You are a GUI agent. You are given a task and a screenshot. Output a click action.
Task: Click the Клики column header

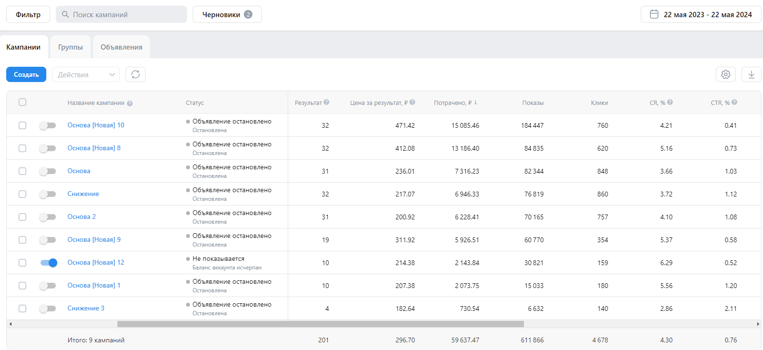[x=599, y=103]
